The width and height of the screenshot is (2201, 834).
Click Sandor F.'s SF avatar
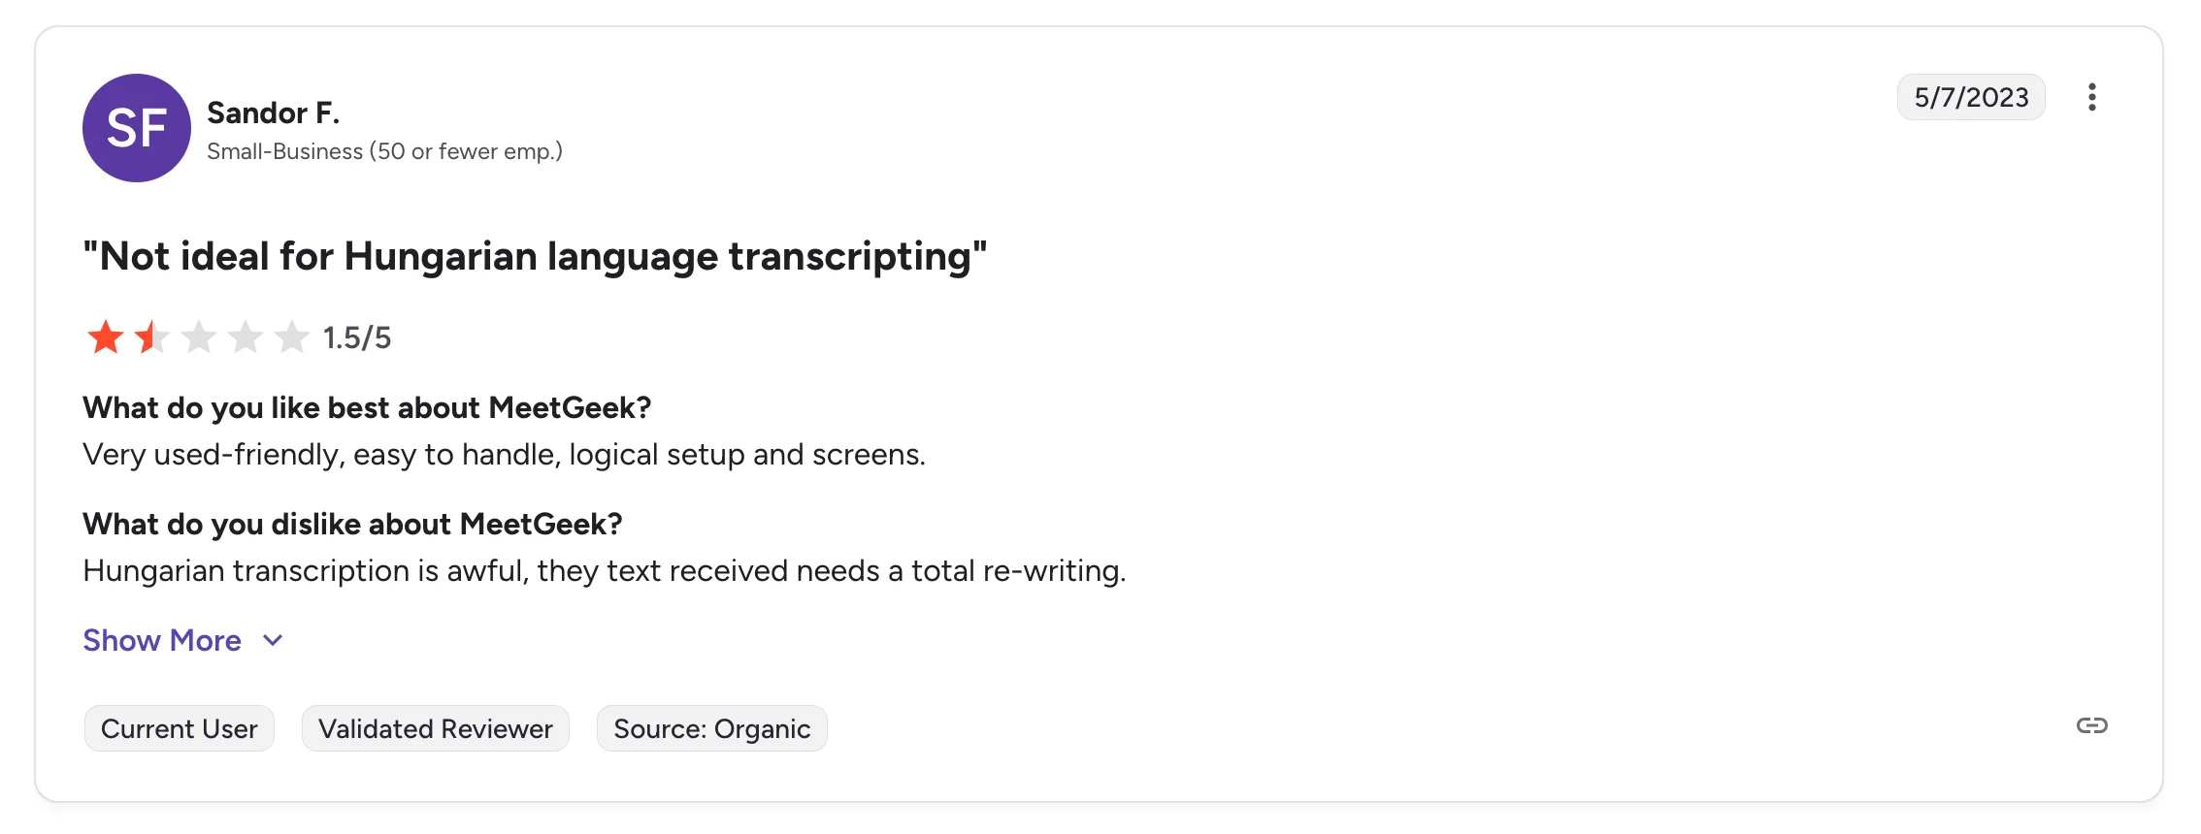coord(137,128)
